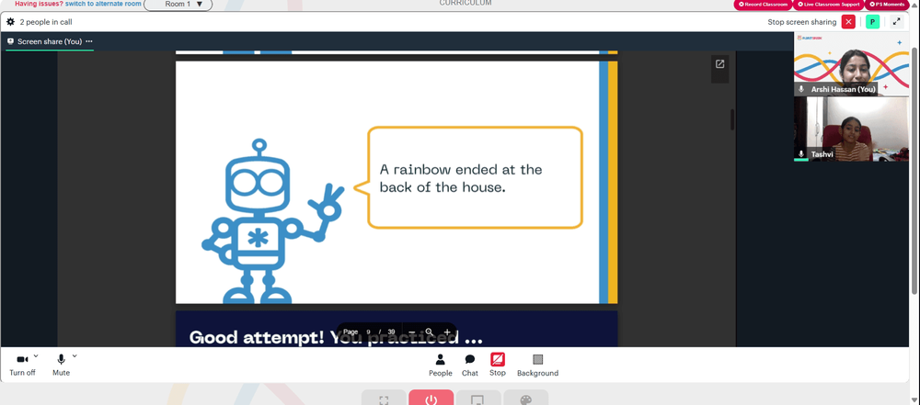Click PS Moments button
The height and width of the screenshot is (405, 920).
pyautogui.click(x=886, y=4)
